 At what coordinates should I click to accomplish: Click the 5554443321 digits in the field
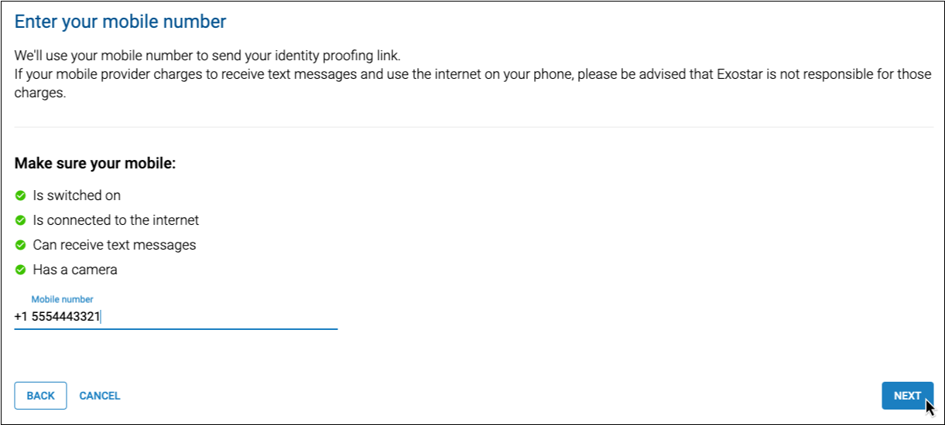pos(66,316)
